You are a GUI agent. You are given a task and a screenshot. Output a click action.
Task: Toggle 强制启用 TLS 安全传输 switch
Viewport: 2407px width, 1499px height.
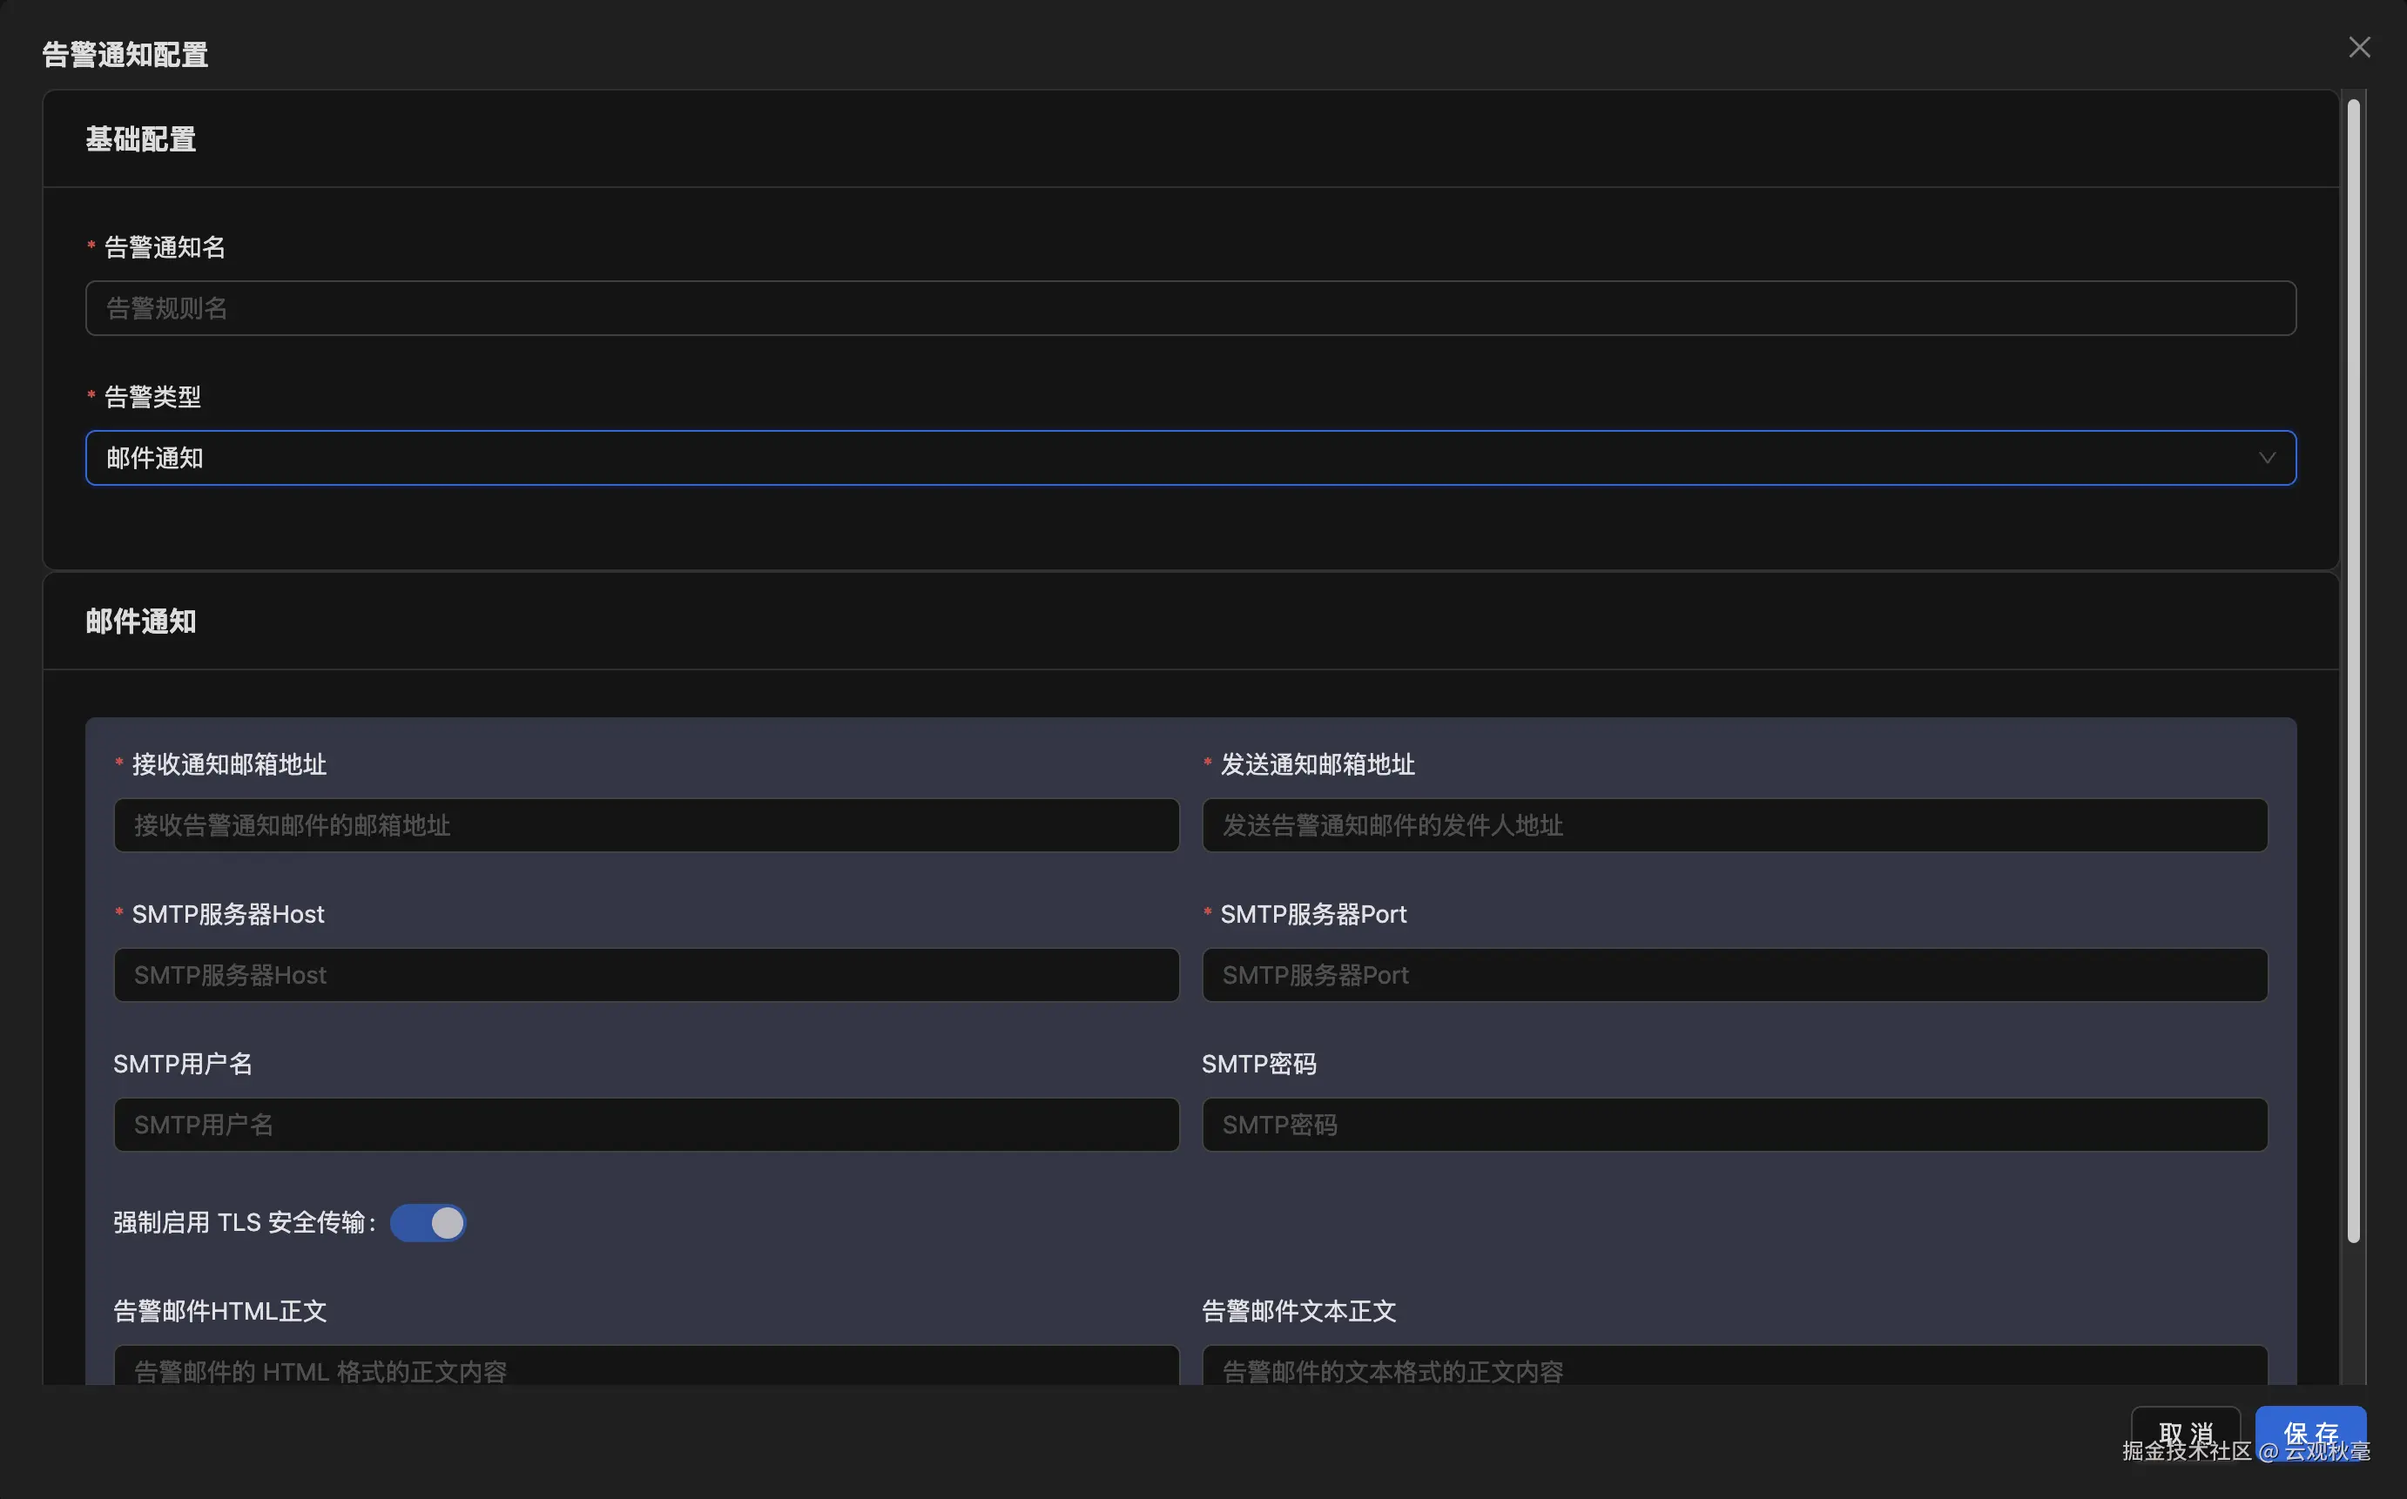coord(428,1222)
